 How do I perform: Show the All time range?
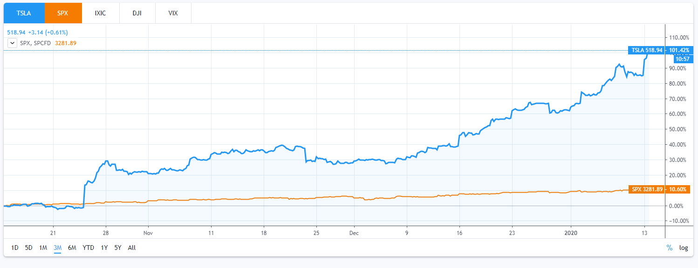tap(132, 248)
